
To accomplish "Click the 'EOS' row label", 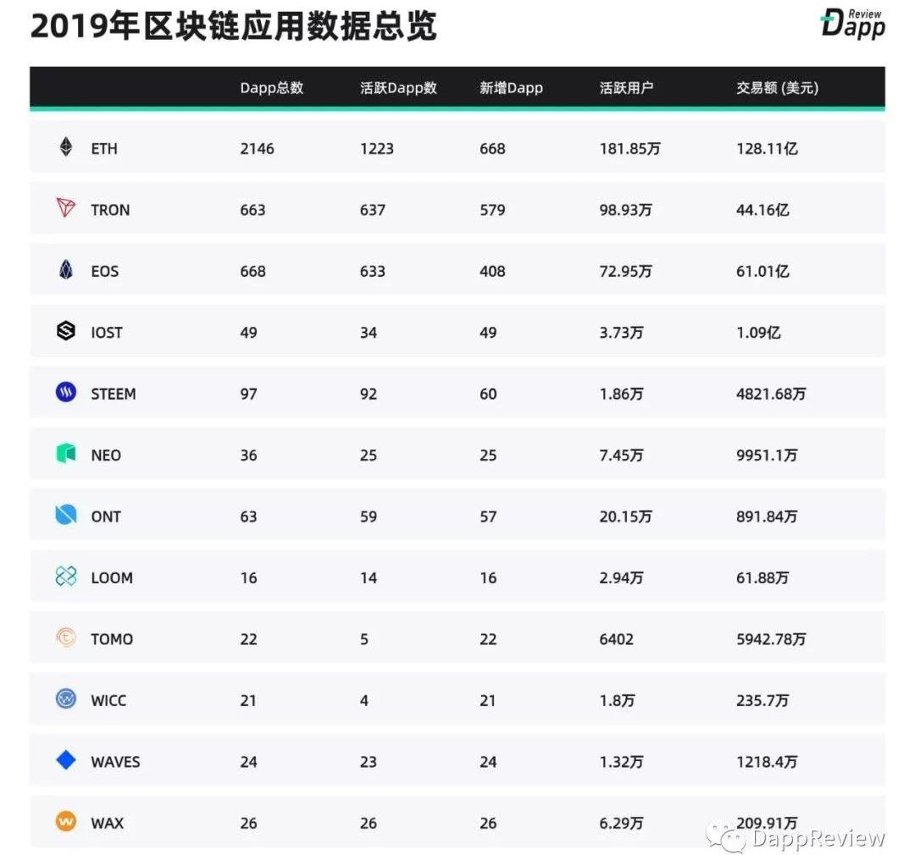I will 105,271.
